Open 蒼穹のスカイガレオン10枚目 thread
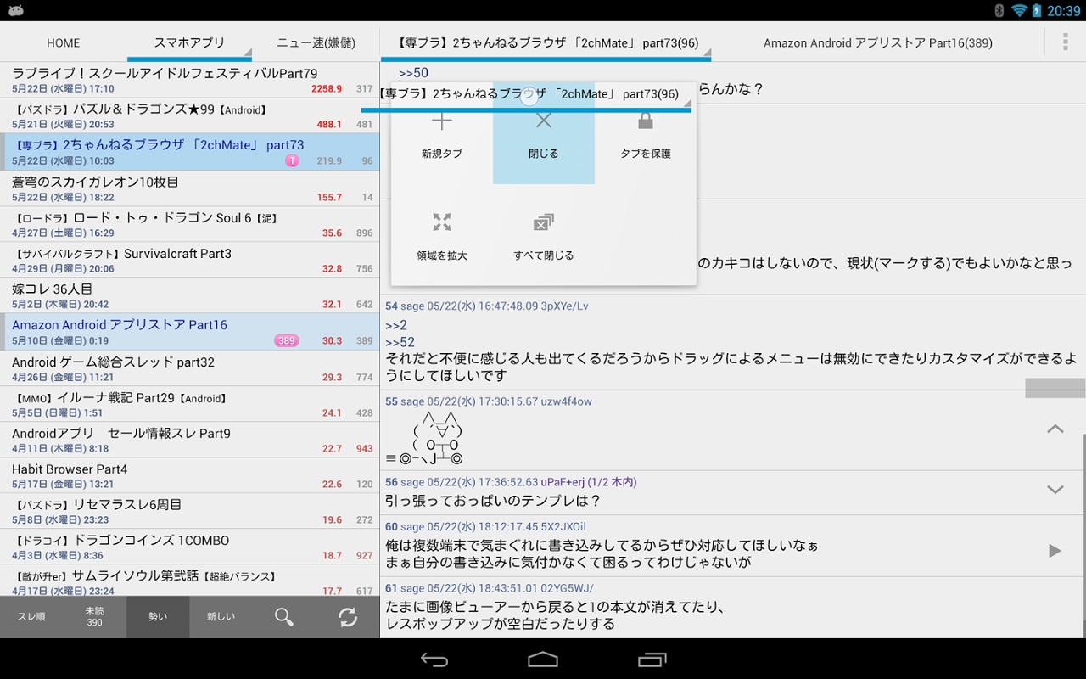Image resolution: width=1086 pixels, height=679 pixels. [x=189, y=188]
